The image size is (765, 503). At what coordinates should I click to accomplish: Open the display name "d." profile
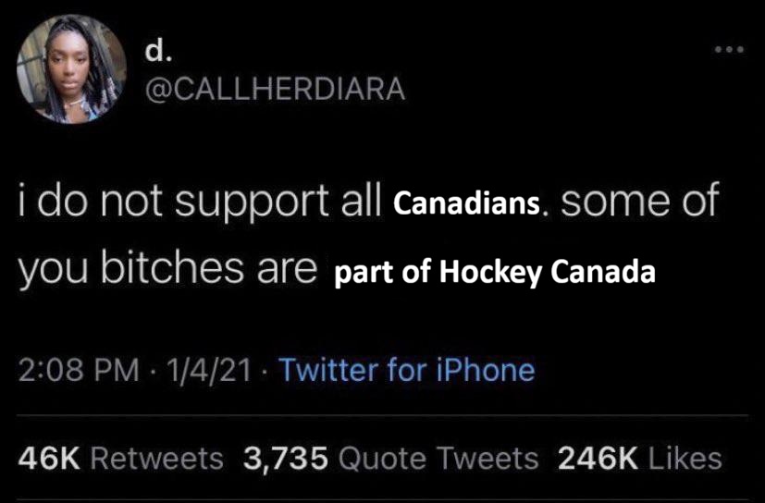point(158,52)
